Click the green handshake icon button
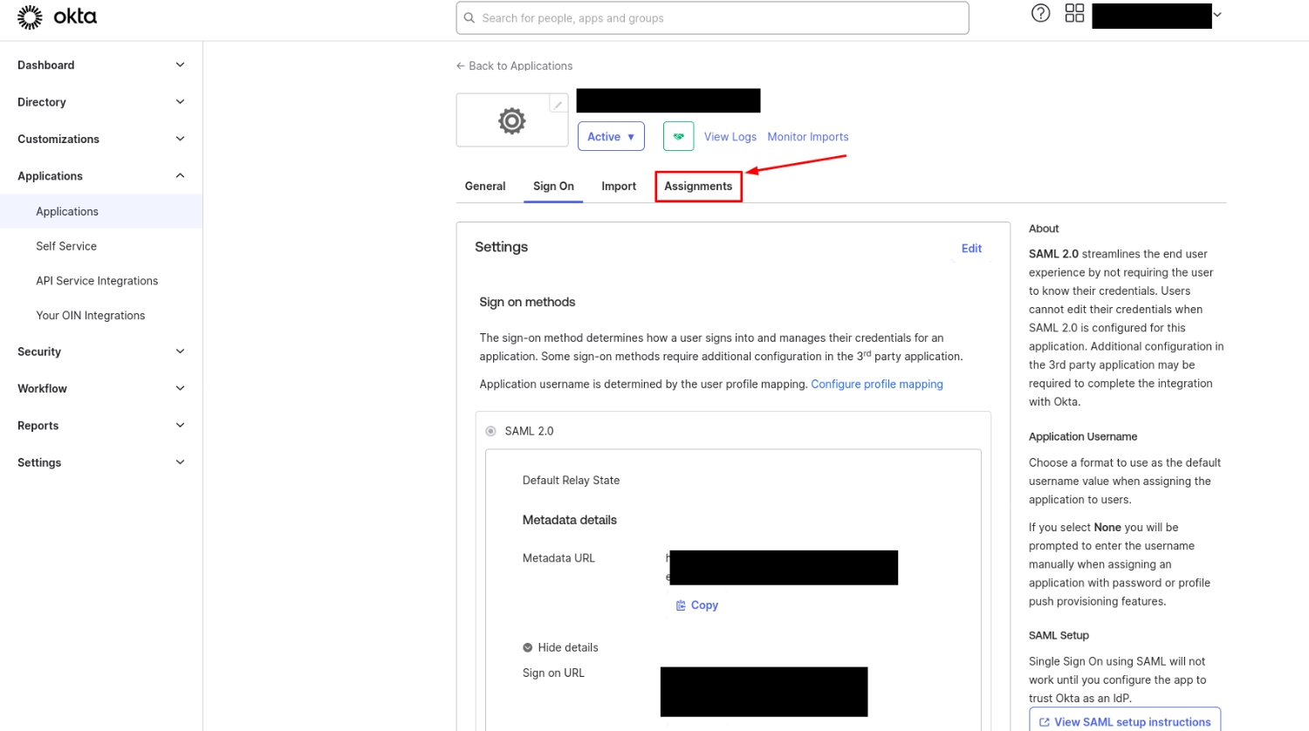The width and height of the screenshot is (1309, 731). pyautogui.click(x=678, y=136)
